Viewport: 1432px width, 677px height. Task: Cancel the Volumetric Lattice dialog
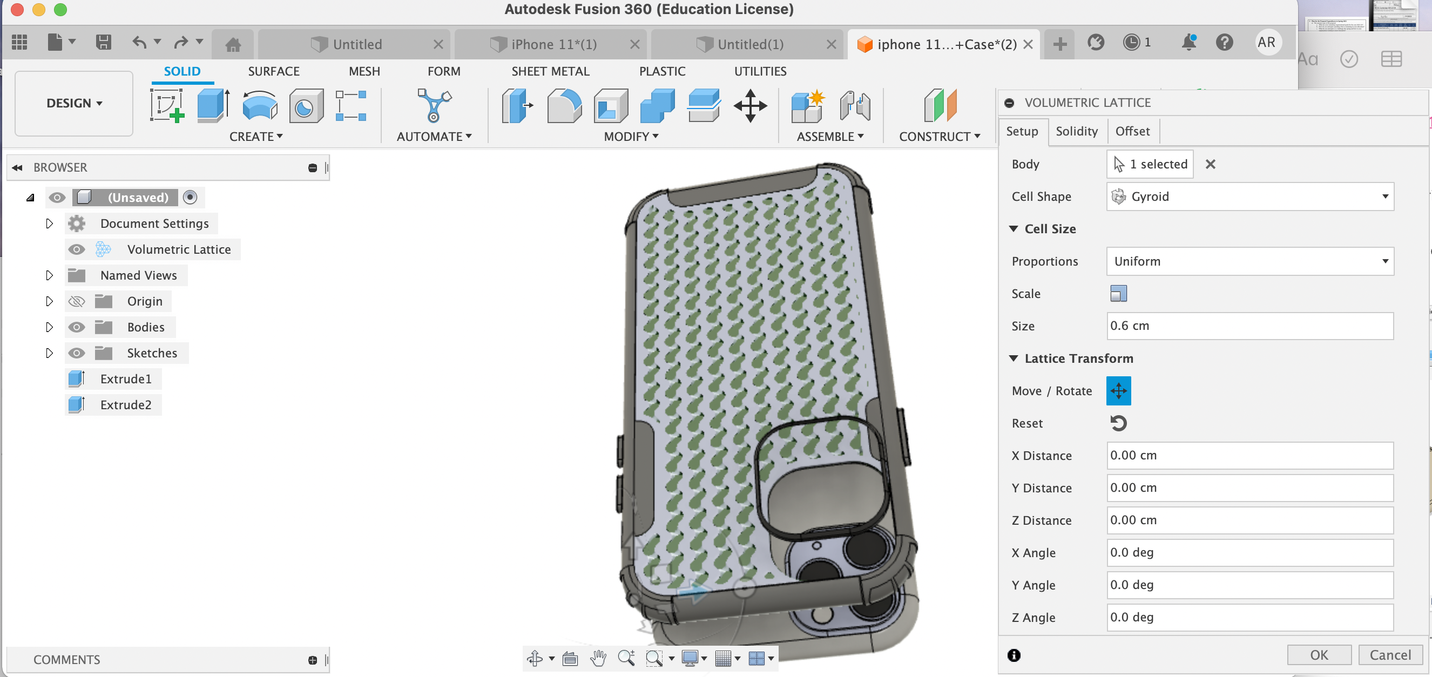click(x=1390, y=655)
